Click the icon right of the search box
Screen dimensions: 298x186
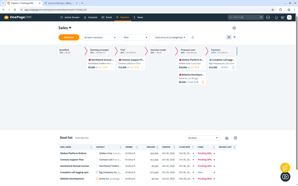268,17
